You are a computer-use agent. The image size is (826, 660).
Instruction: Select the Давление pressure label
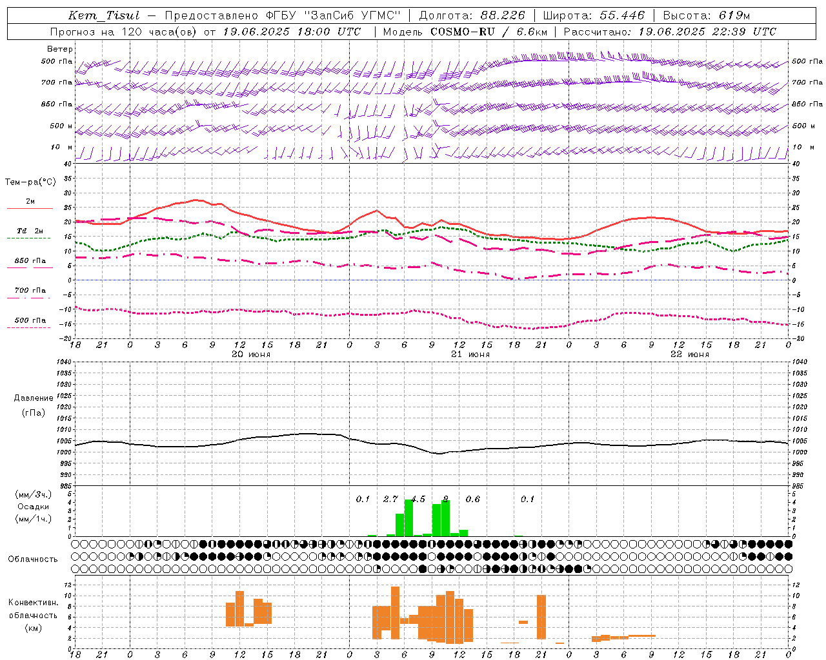coord(34,398)
